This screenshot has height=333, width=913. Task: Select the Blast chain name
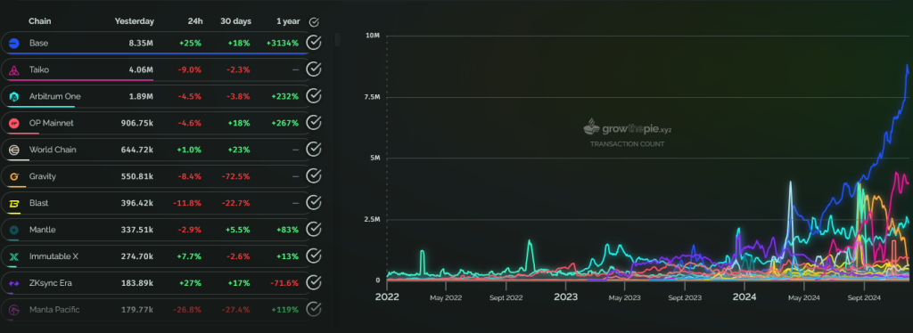click(39, 203)
